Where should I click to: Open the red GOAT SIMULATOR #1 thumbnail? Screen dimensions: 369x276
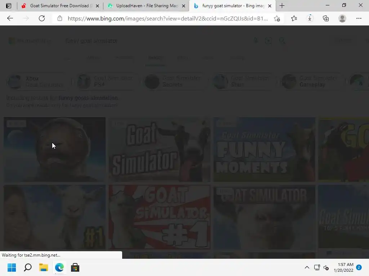tap(159, 217)
